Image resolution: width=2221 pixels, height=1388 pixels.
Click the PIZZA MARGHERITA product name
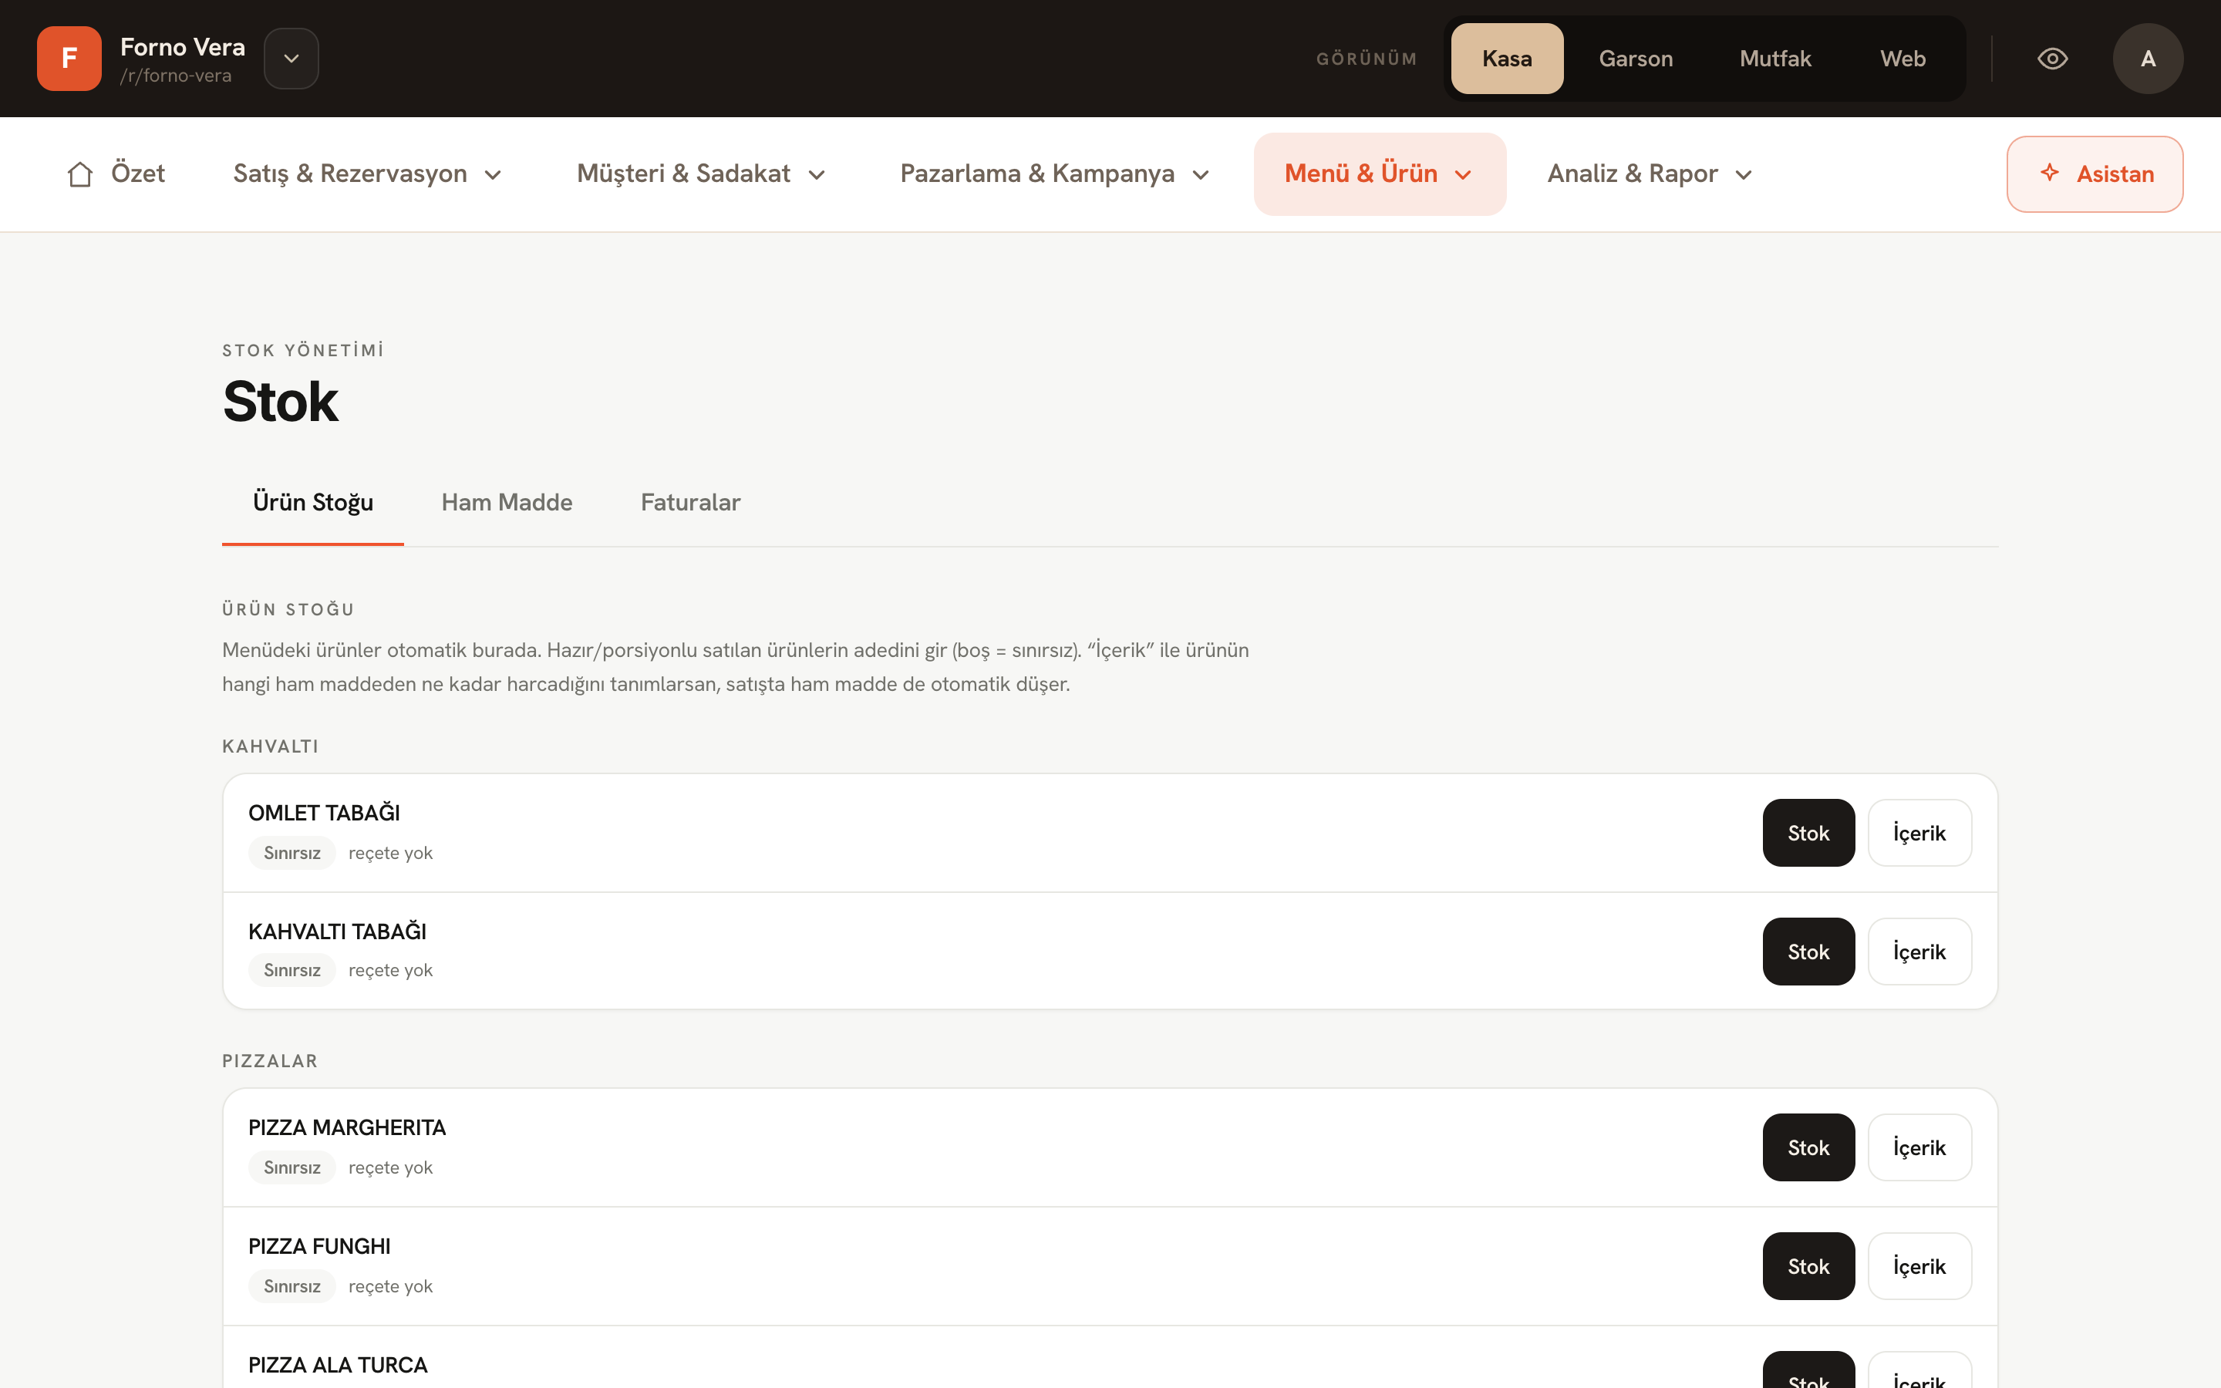click(x=347, y=1127)
